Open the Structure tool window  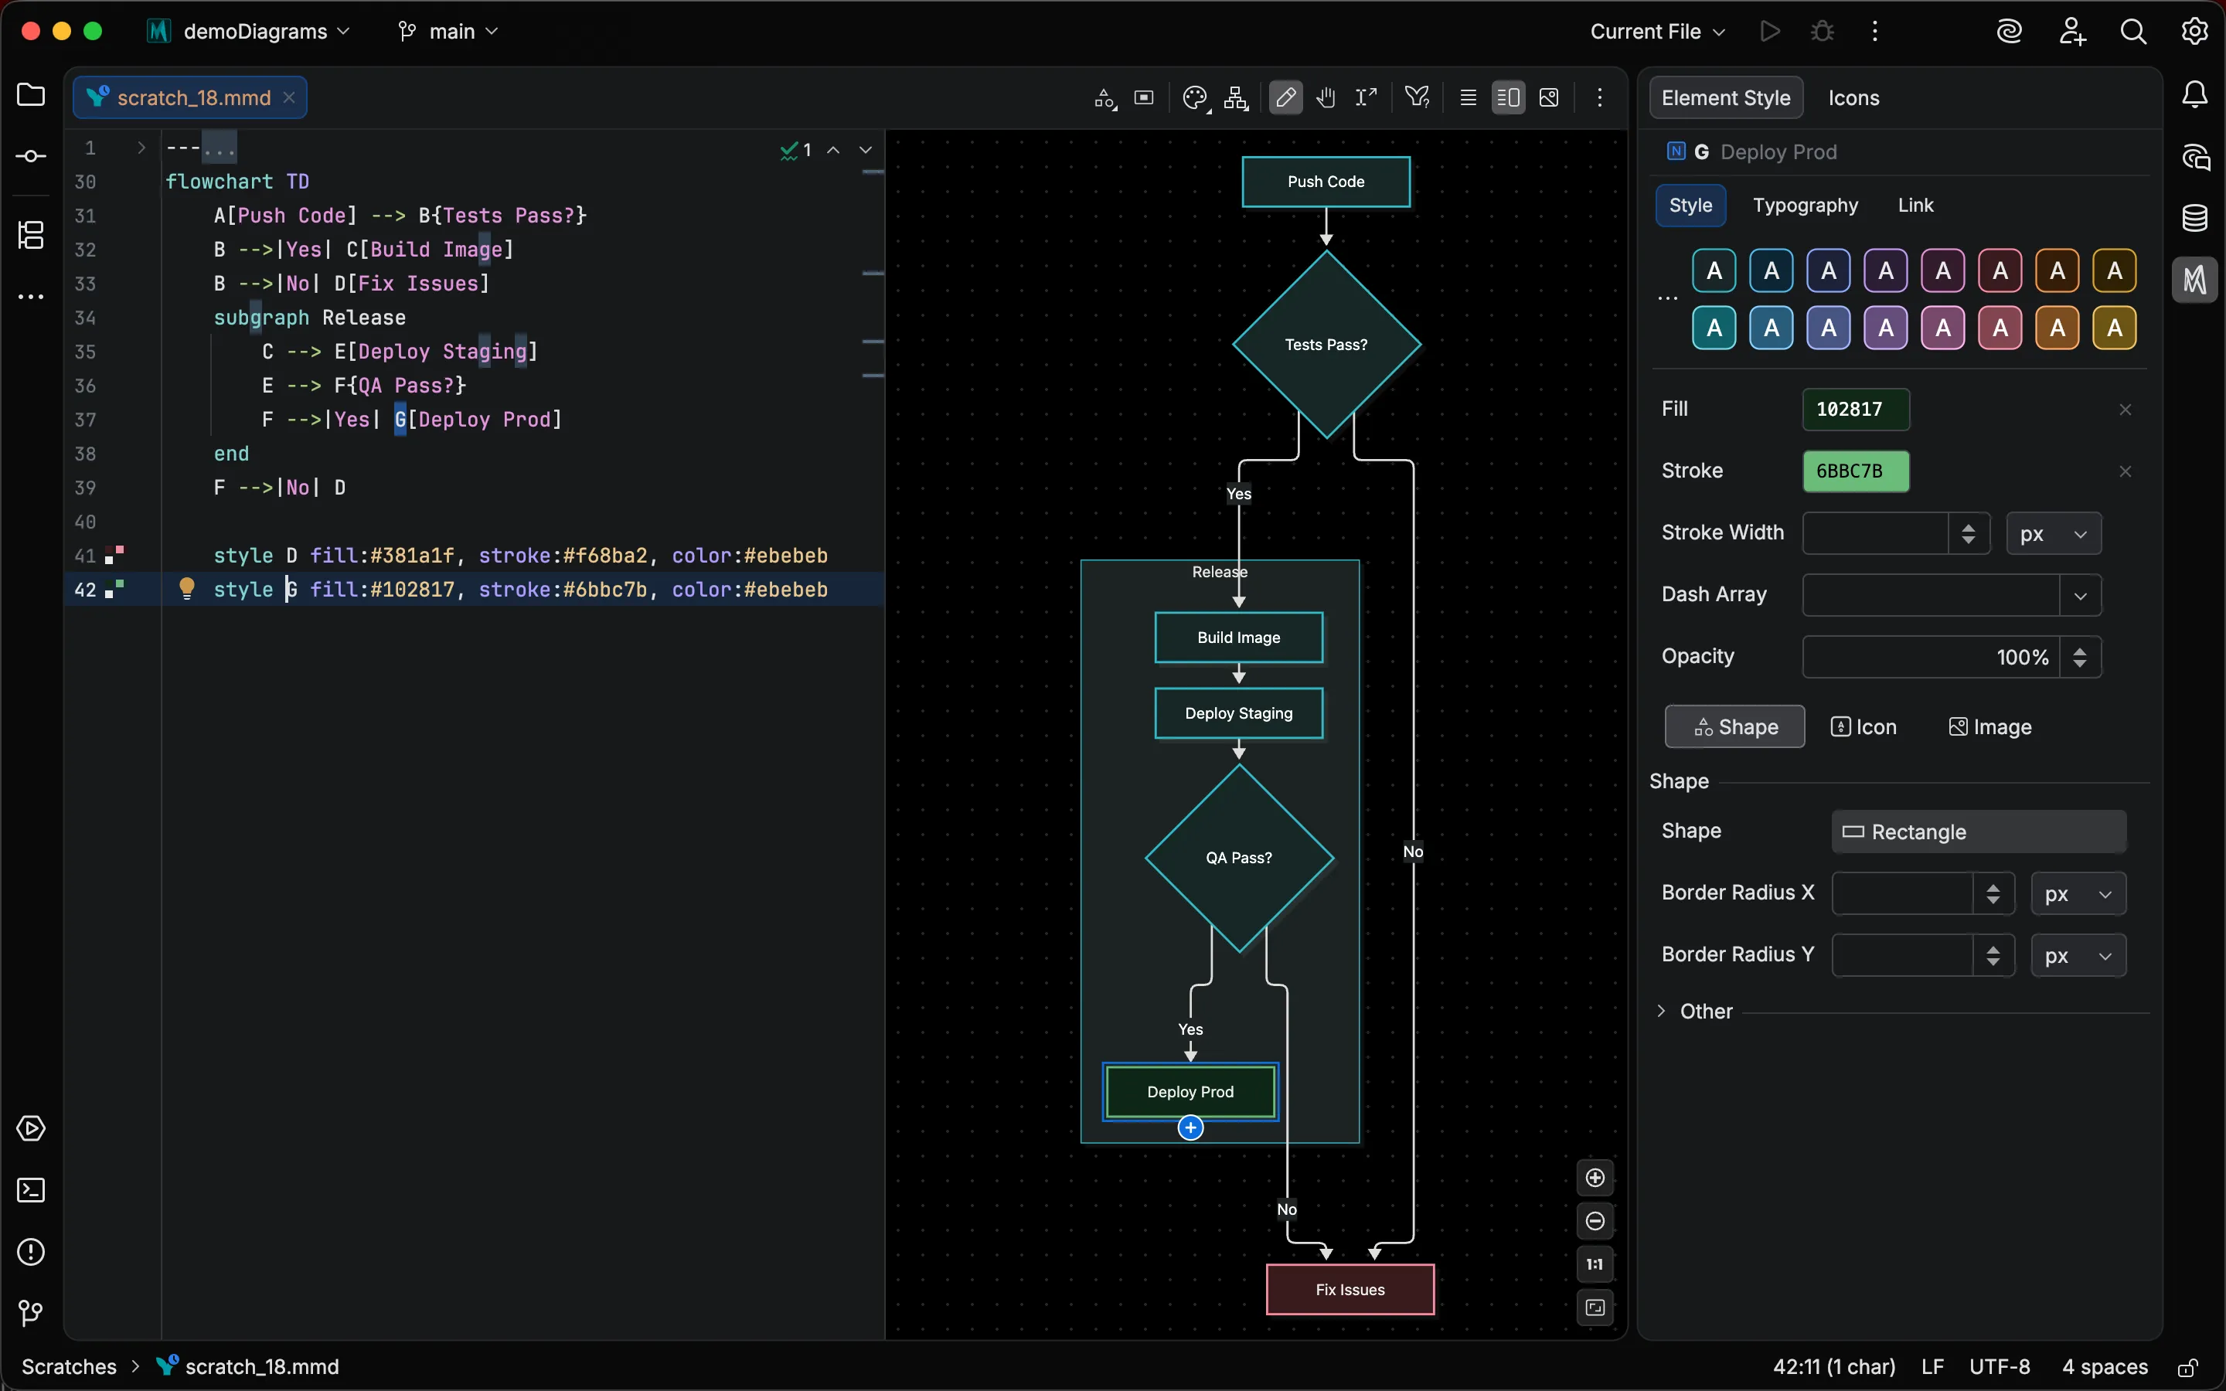click(x=31, y=235)
